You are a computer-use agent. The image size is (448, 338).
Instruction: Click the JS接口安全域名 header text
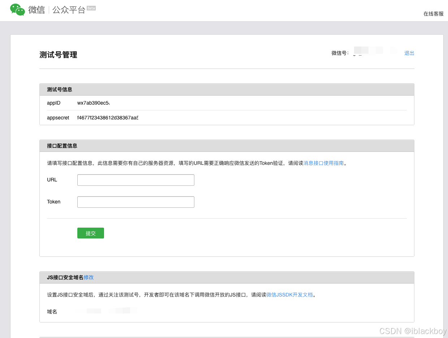[65, 277]
